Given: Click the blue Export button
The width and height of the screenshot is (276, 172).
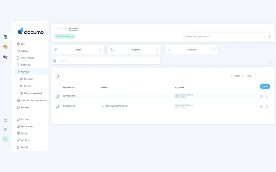Looking at the screenshot, I should click(x=265, y=87).
